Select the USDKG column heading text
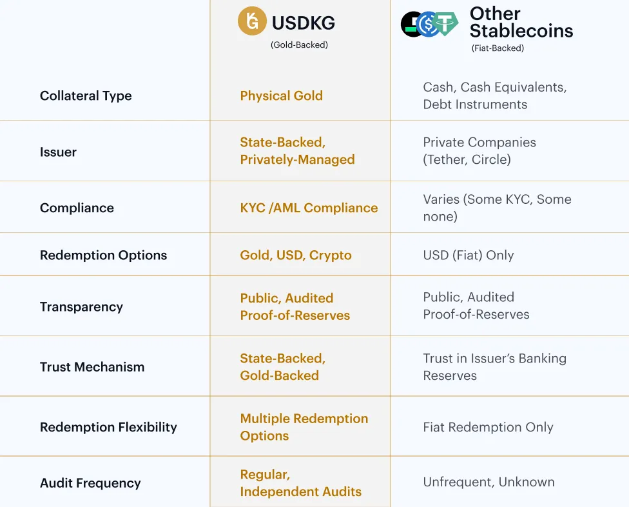629x507 pixels. coord(303,23)
